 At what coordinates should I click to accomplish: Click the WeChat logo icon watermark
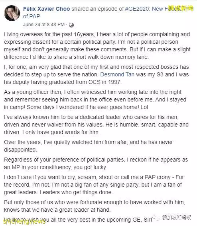(157, 217)
